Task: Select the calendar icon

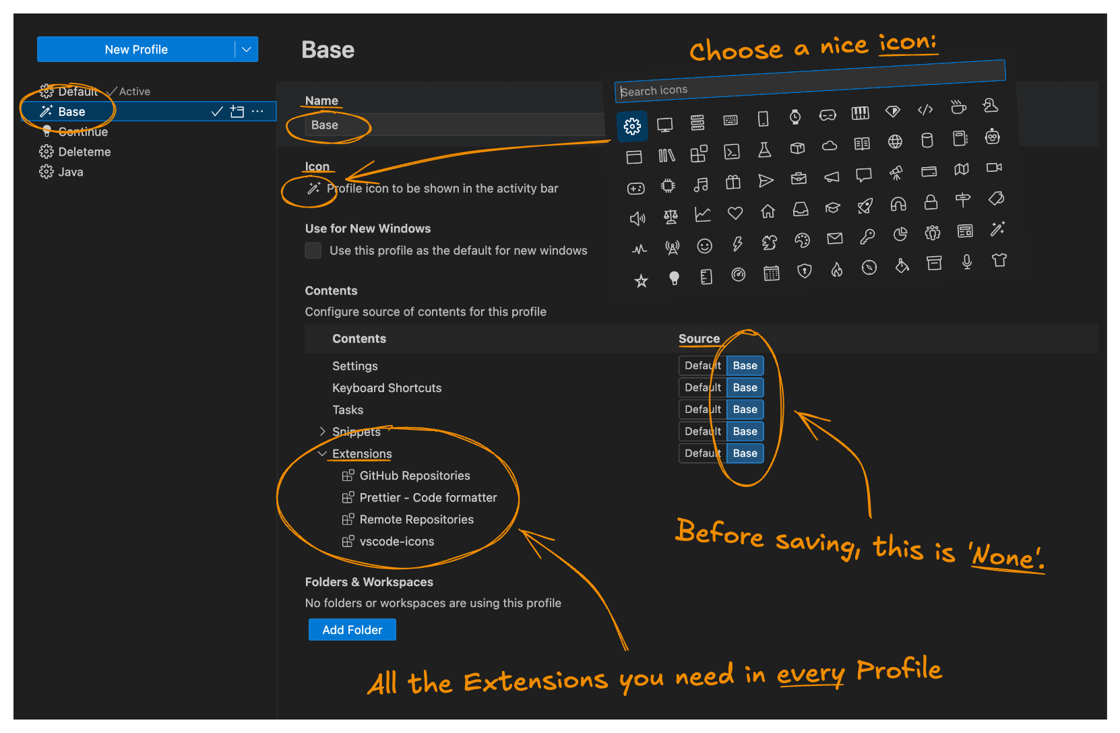Action: click(x=772, y=273)
